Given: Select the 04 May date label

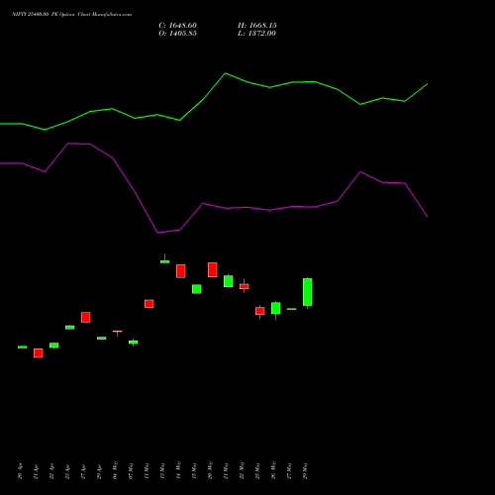Looking at the screenshot, I should click(115, 470).
